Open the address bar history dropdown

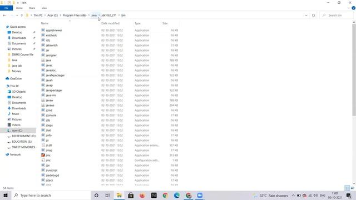click(x=306, y=15)
